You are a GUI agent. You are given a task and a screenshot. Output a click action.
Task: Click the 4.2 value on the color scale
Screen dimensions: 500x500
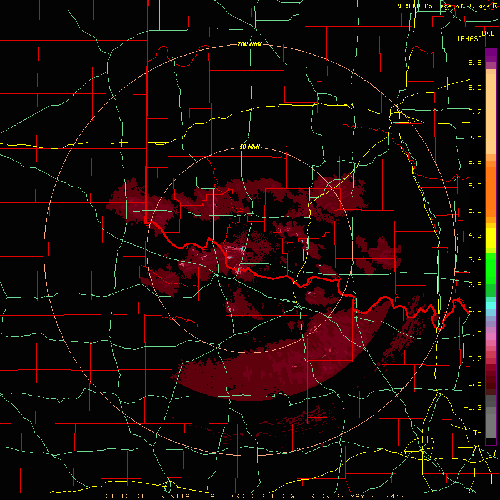click(x=475, y=236)
